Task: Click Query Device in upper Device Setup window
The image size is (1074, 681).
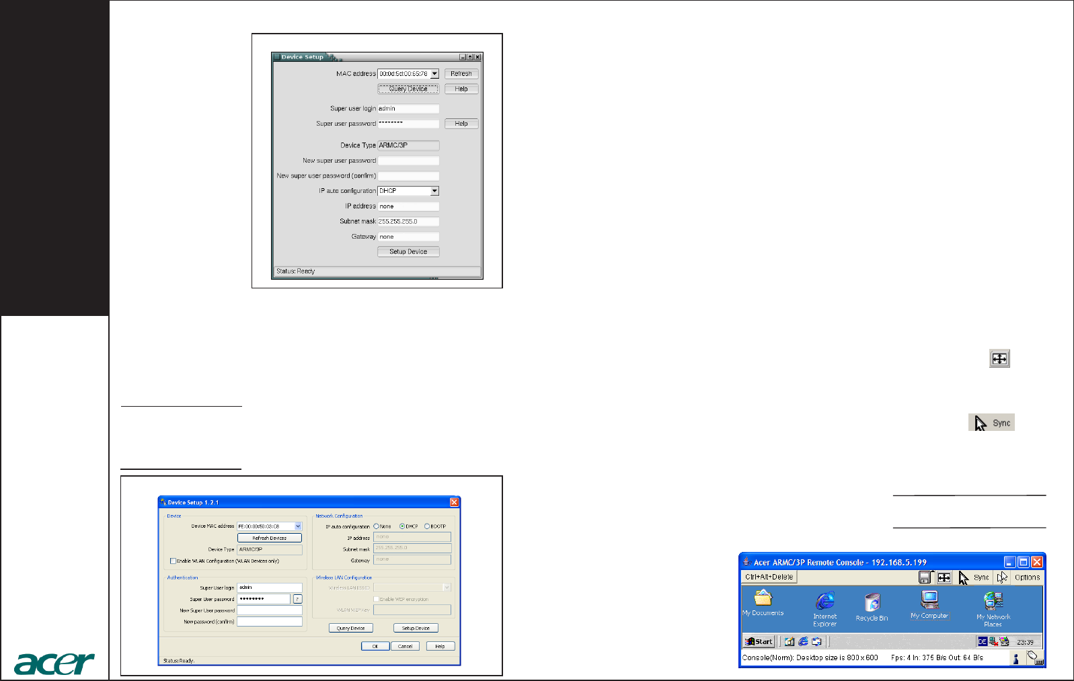Action: [408, 89]
